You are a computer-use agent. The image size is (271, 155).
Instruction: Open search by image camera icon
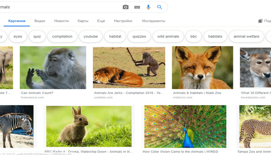click(x=125, y=7)
